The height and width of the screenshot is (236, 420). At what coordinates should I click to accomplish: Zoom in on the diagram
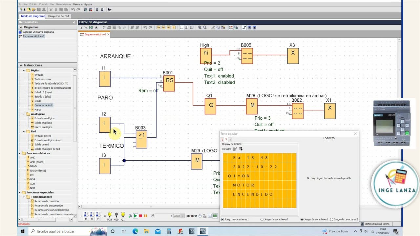coord(199,28)
